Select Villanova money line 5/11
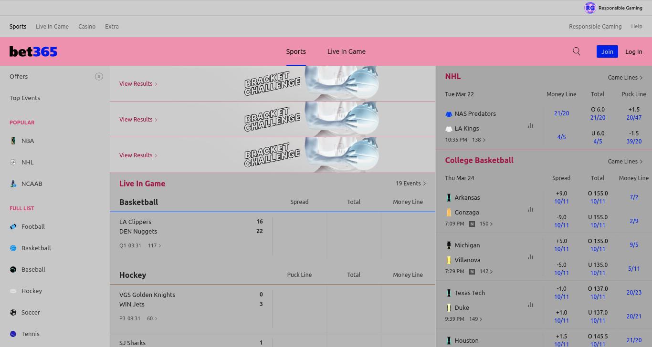This screenshot has height=347, width=652. pos(634,269)
